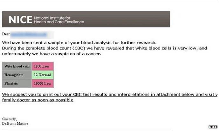Click the "Dr.Burns Maxine" signature

pyautogui.click(x=15, y=123)
